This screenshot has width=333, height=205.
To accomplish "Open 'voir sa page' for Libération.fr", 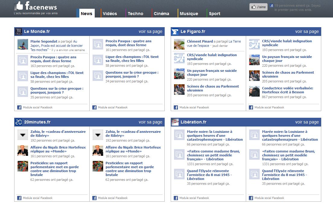I will [x=307, y=122].
